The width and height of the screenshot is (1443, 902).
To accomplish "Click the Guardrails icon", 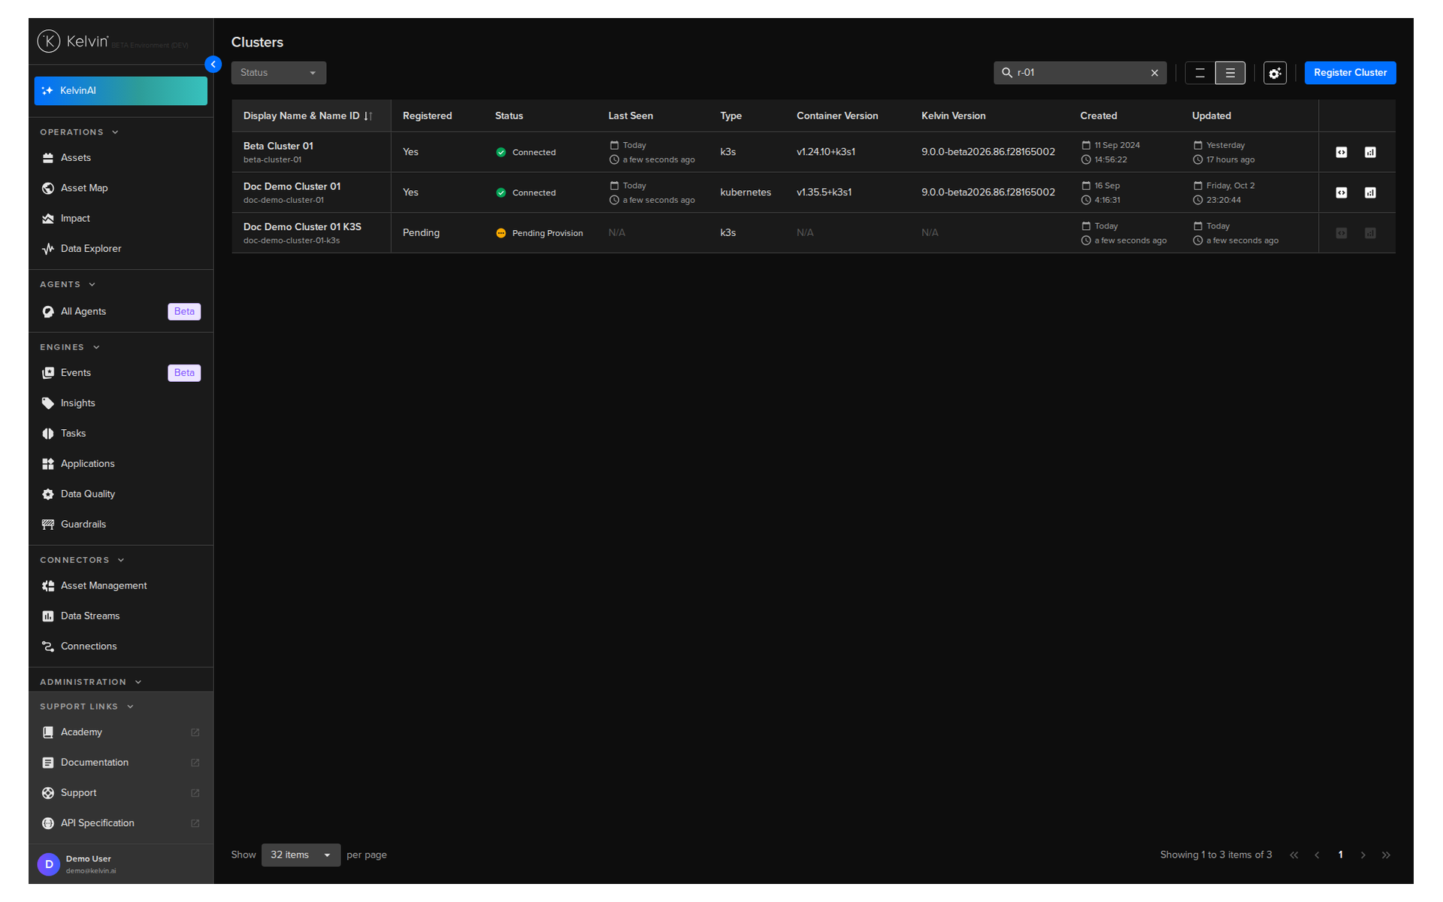I will click(x=48, y=525).
